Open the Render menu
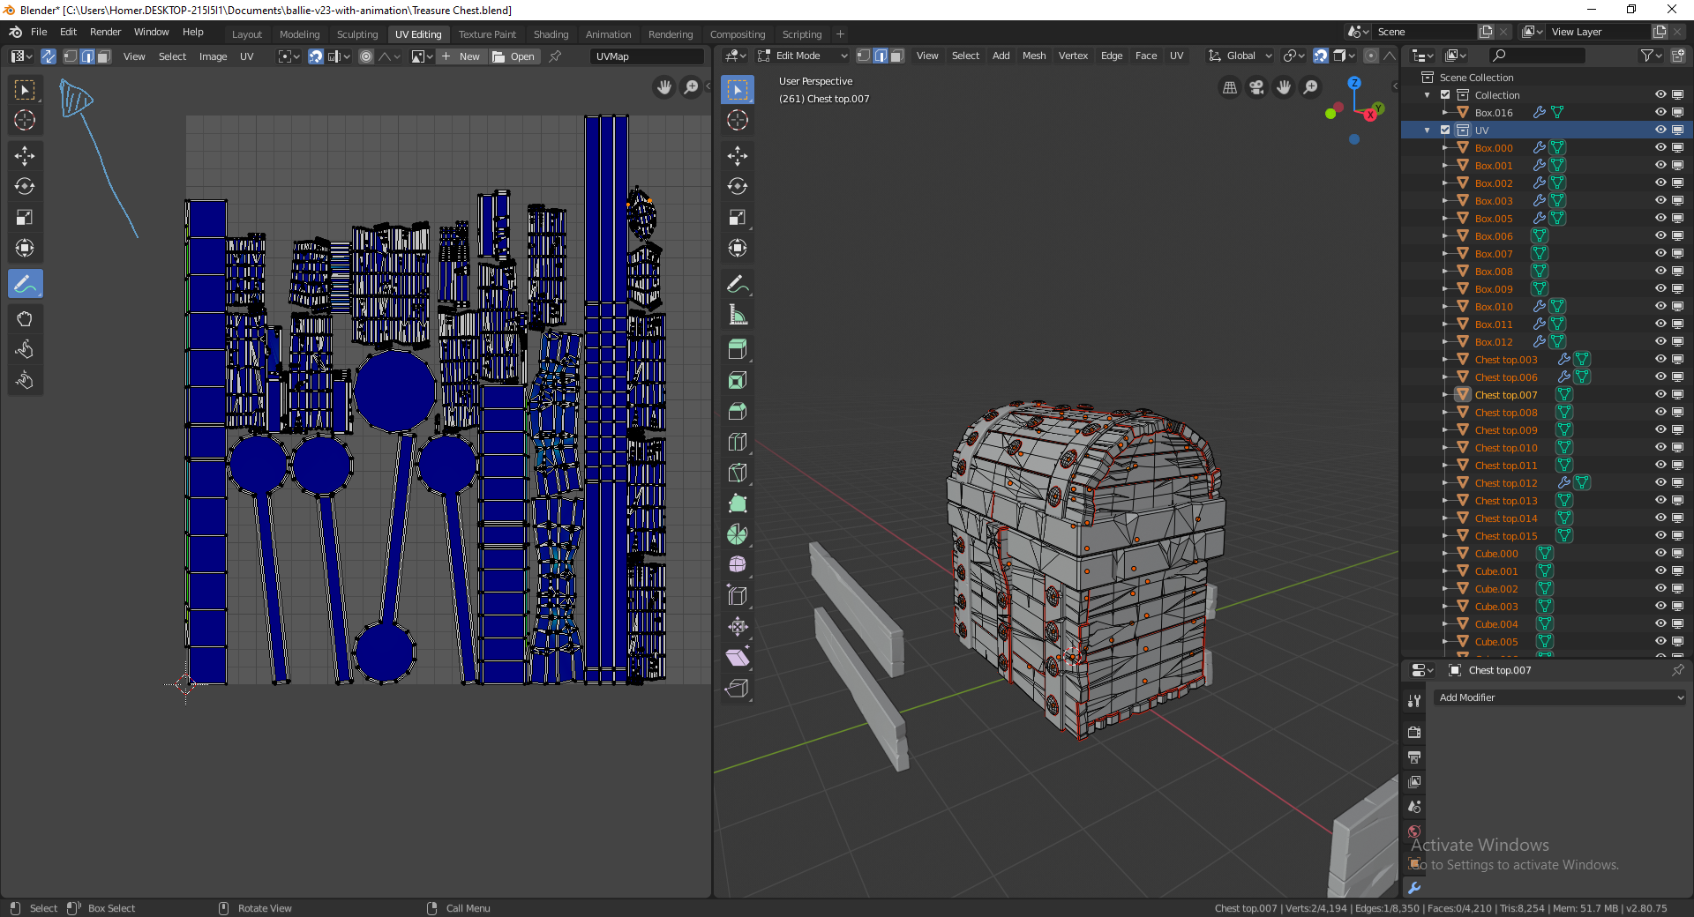Viewport: 1694px width, 917px height. (x=105, y=32)
